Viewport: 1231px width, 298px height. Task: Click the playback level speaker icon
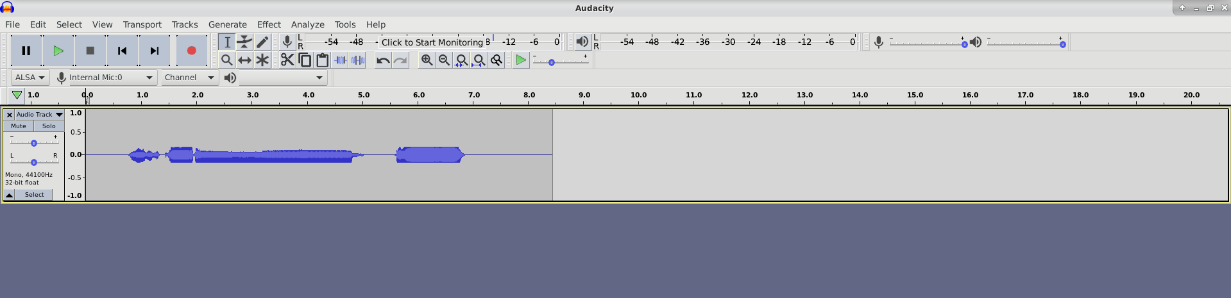tap(976, 42)
